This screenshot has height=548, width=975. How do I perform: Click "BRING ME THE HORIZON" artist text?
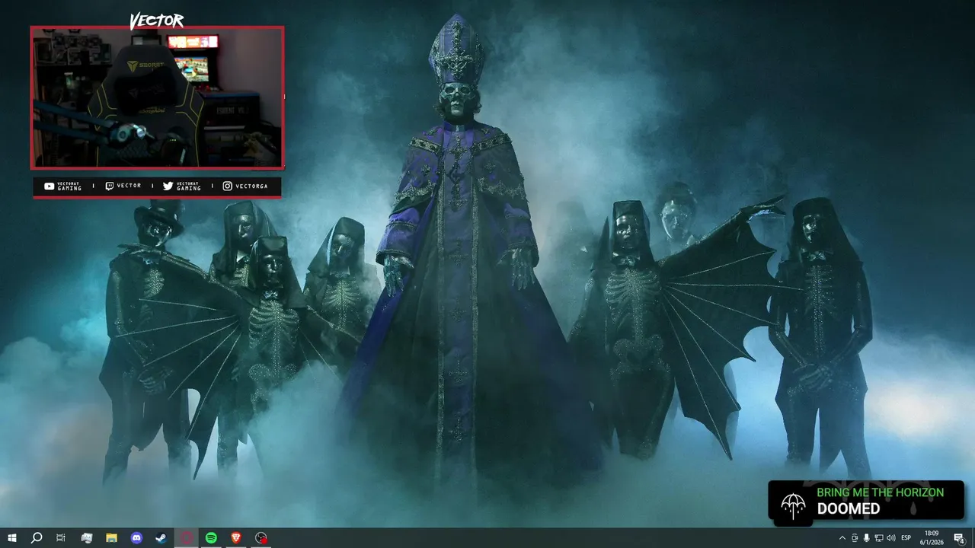pyautogui.click(x=880, y=492)
